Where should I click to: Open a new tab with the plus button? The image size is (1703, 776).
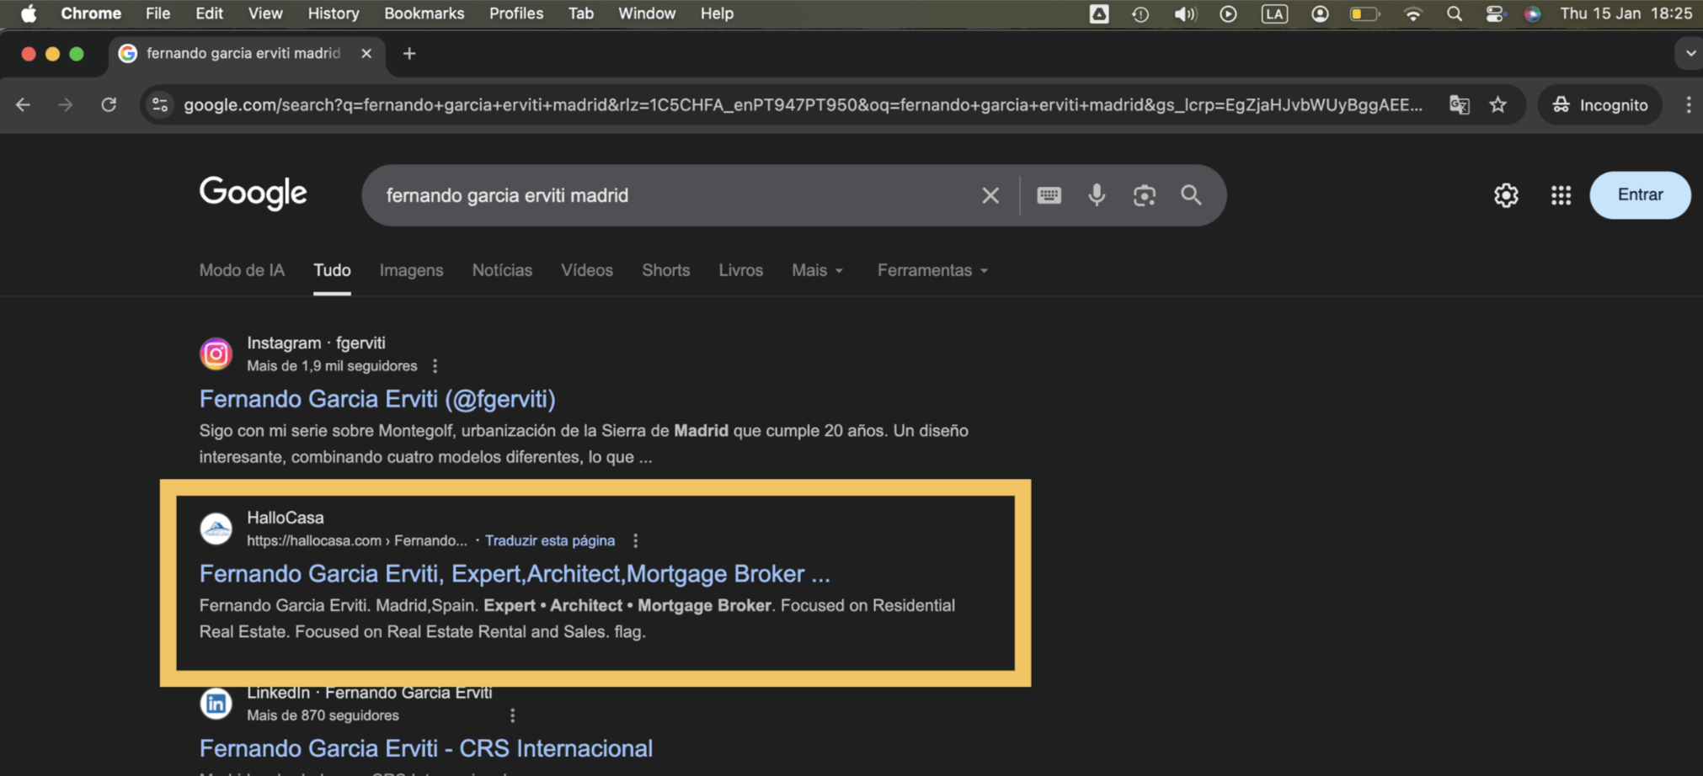tap(409, 54)
